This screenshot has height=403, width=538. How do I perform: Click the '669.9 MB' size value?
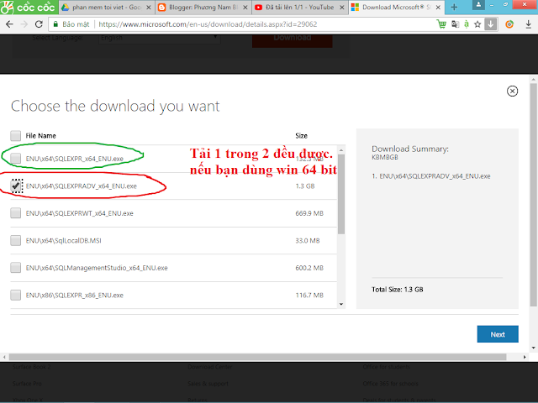(309, 213)
